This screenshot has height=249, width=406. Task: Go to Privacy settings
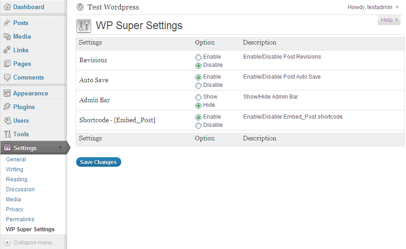(x=15, y=209)
